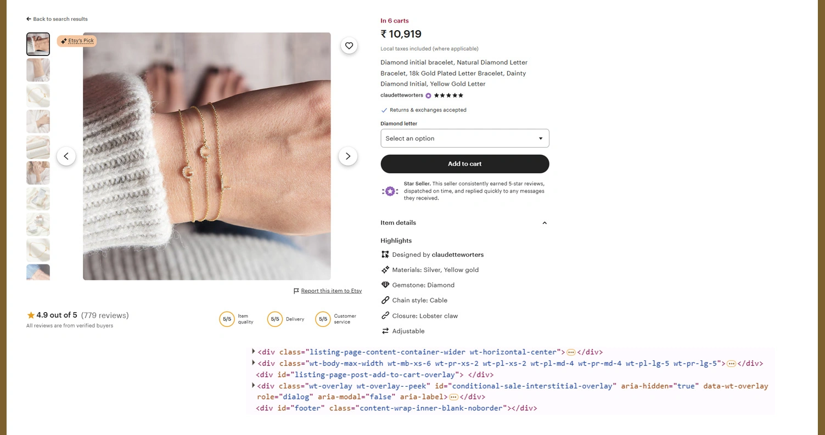Open the Diamond letter select dropdown
The width and height of the screenshot is (825, 435).
pyautogui.click(x=465, y=138)
